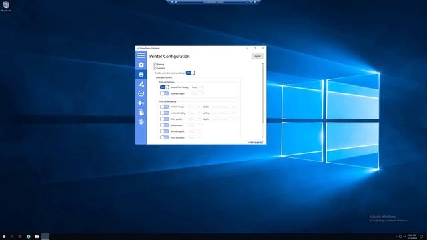
Task: Open the pen-shaped sidebar icon
Action: coord(141,84)
